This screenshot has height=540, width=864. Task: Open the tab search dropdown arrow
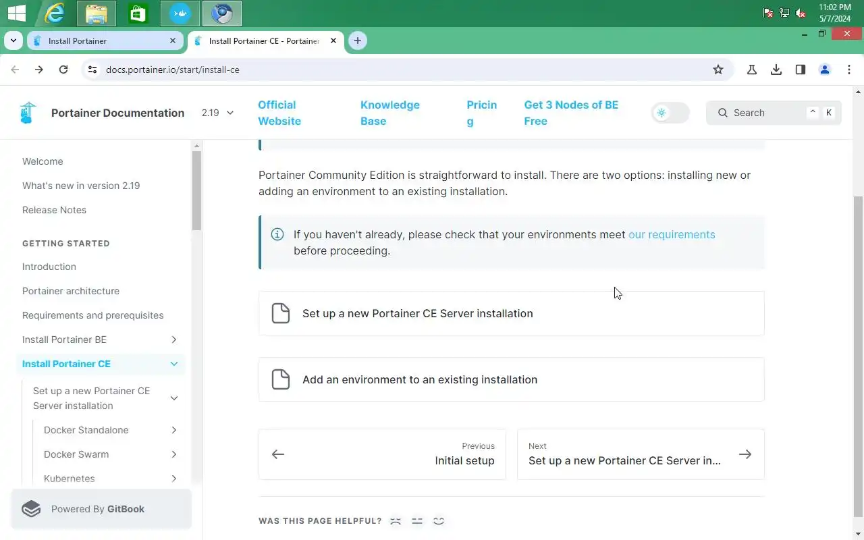click(x=13, y=40)
